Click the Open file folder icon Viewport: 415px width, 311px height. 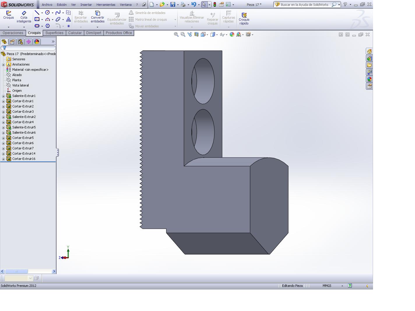coord(162,5)
